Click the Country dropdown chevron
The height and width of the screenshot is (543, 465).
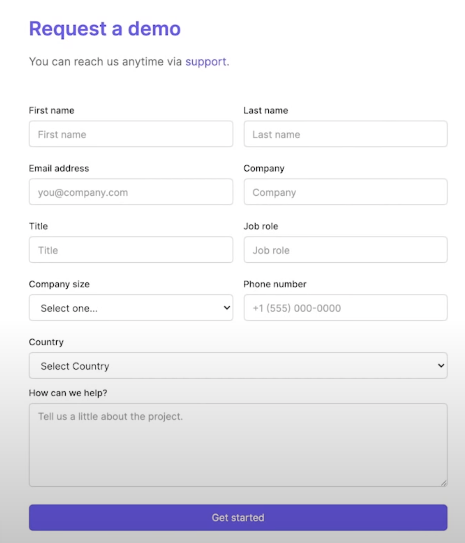(x=440, y=365)
